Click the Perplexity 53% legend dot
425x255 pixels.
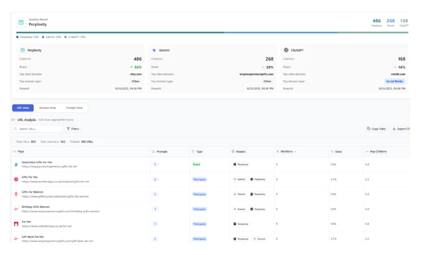pyautogui.click(x=18, y=37)
